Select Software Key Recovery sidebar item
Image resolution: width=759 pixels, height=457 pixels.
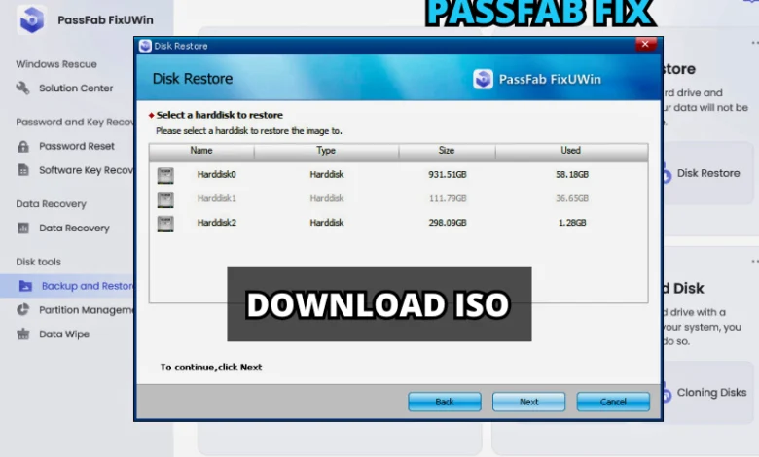tap(87, 170)
